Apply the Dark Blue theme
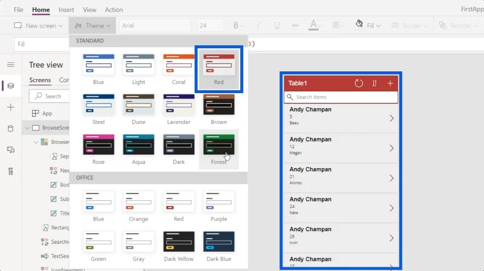The height and width of the screenshot is (271, 484). click(219, 246)
